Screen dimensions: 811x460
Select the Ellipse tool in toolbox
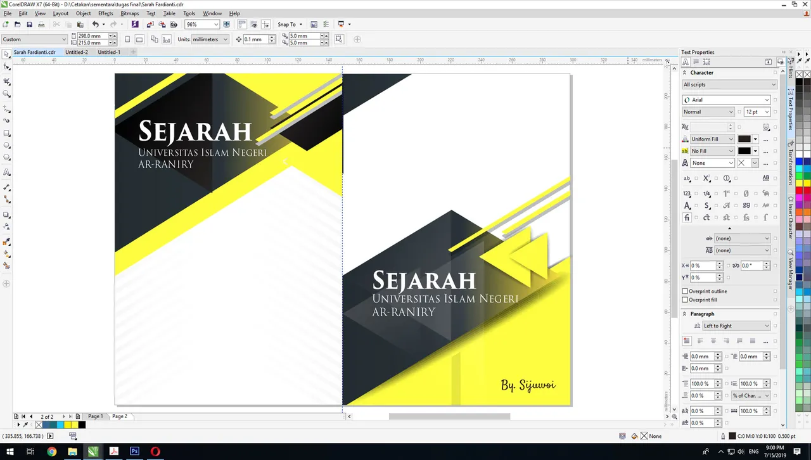(7, 146)
